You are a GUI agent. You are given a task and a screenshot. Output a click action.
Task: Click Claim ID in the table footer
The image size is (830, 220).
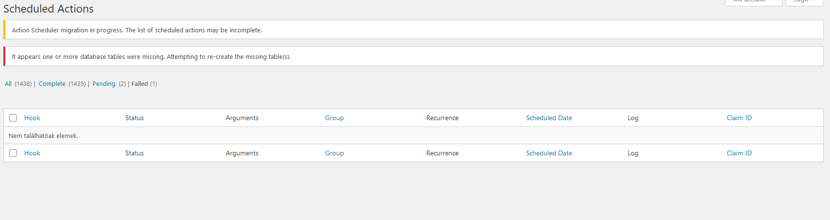click(739, 153)
